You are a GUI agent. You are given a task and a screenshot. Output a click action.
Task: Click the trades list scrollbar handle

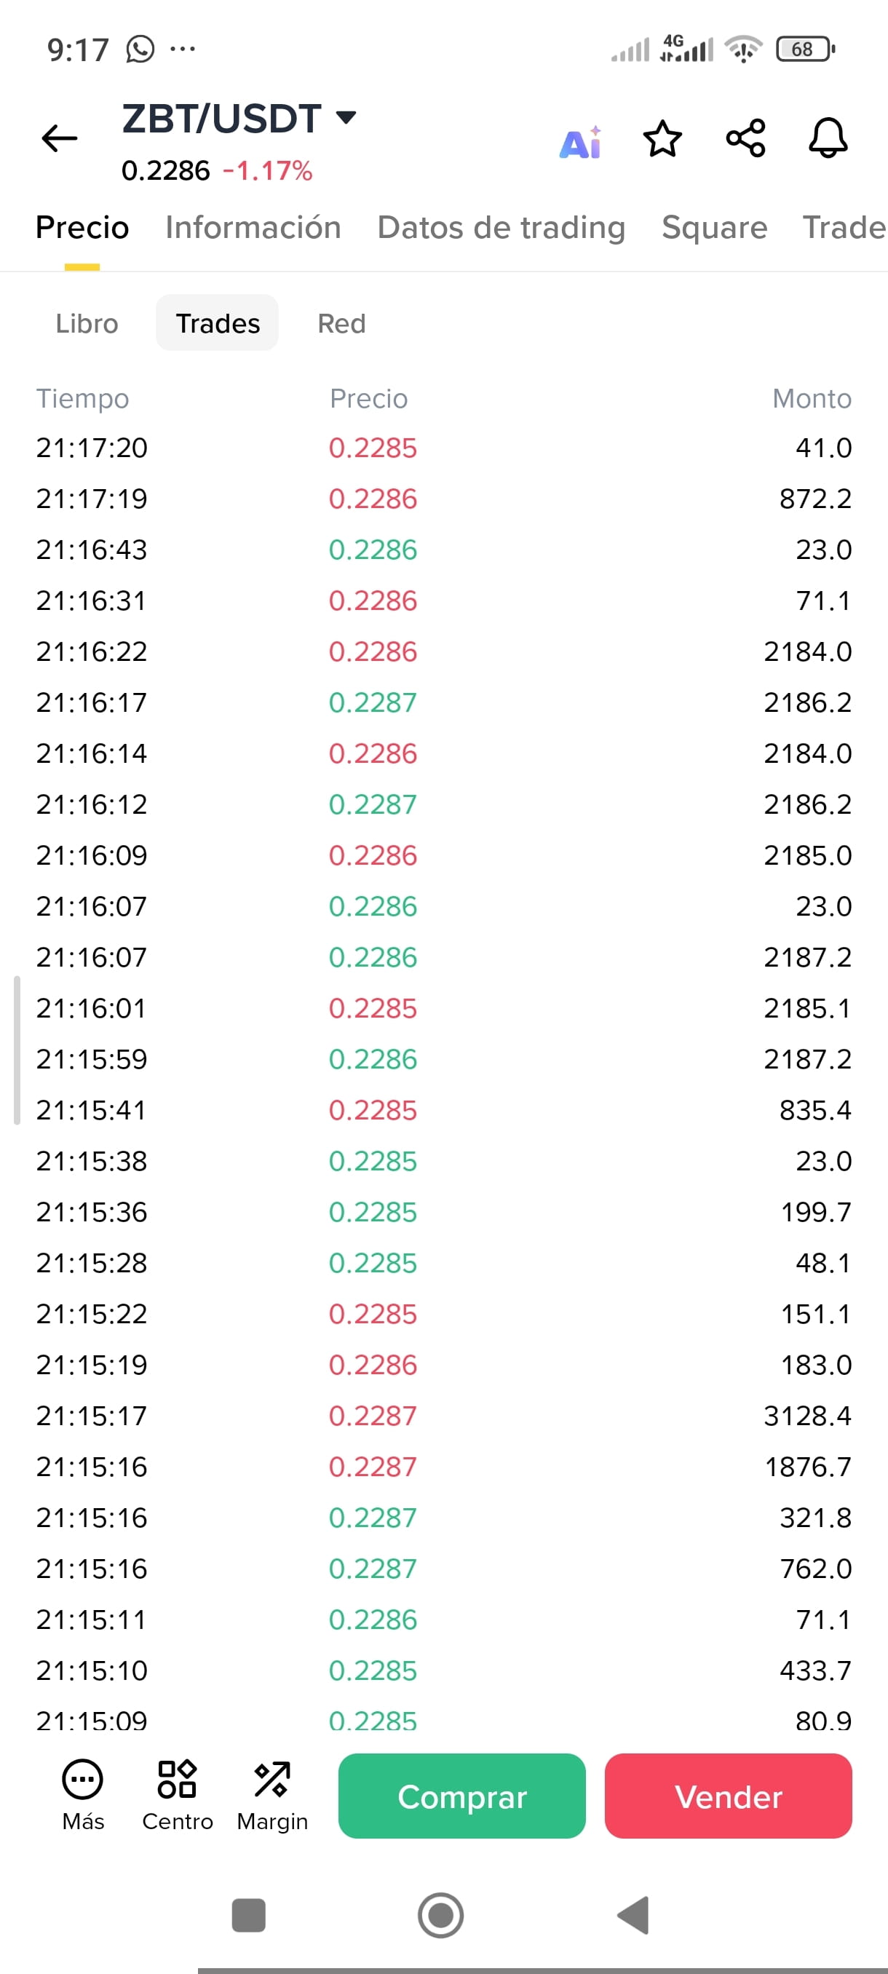coord(17,1050)
